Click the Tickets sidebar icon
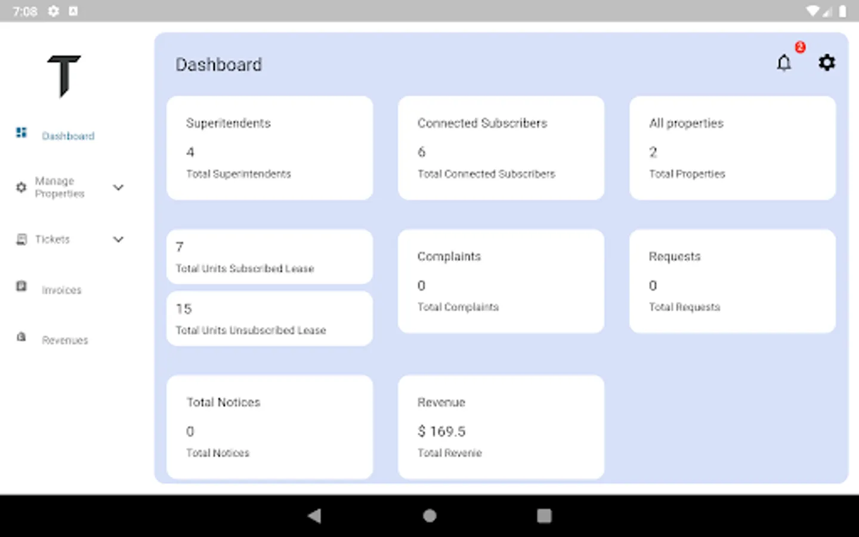This screenshot has width=859, height=537. click(21, 239)
